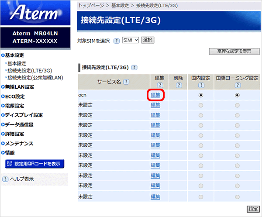Expand the ECO設定 sidebar section
The width and height of the screenshot is (262, 217).
tap(14, 96)
